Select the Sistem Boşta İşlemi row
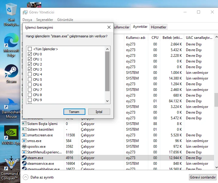 [117, 123]
